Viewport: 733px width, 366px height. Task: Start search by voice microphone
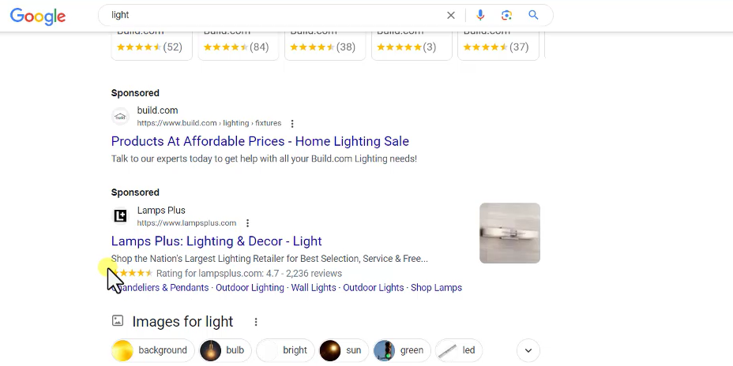tap(480, 15)
